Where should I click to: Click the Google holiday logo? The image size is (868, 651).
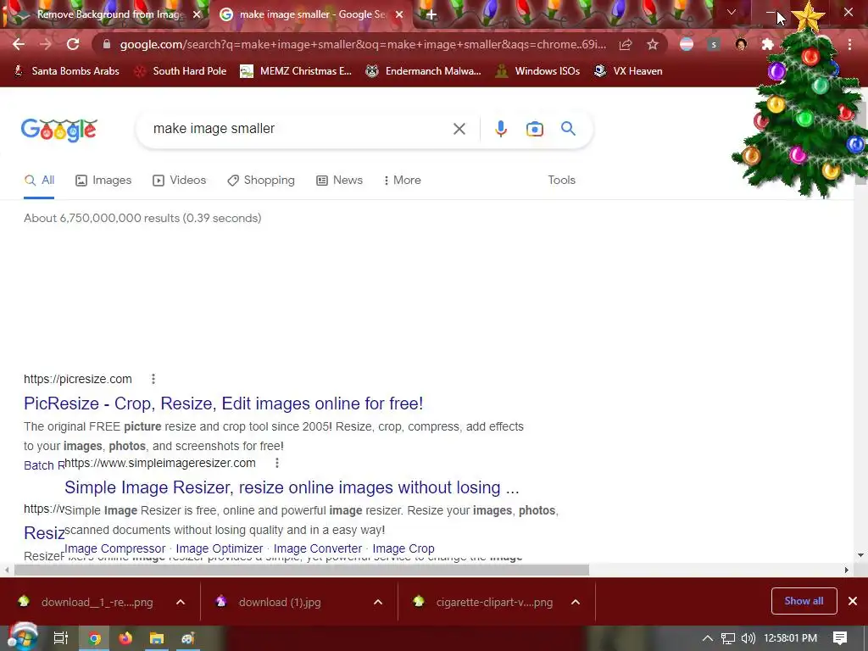(x=59, y=130)
